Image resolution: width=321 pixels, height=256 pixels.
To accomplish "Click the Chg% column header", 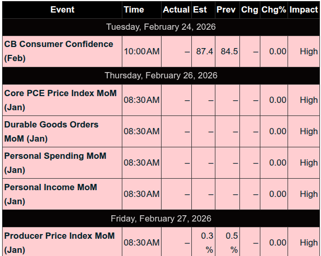I will click(x=274, y=10).
